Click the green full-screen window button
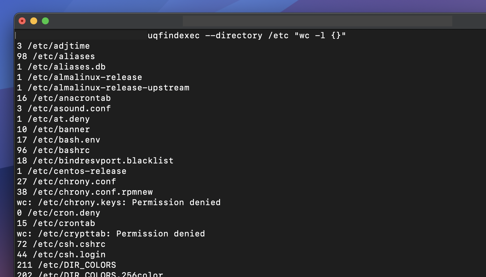486x277 pixels. (x=45, y=21)
